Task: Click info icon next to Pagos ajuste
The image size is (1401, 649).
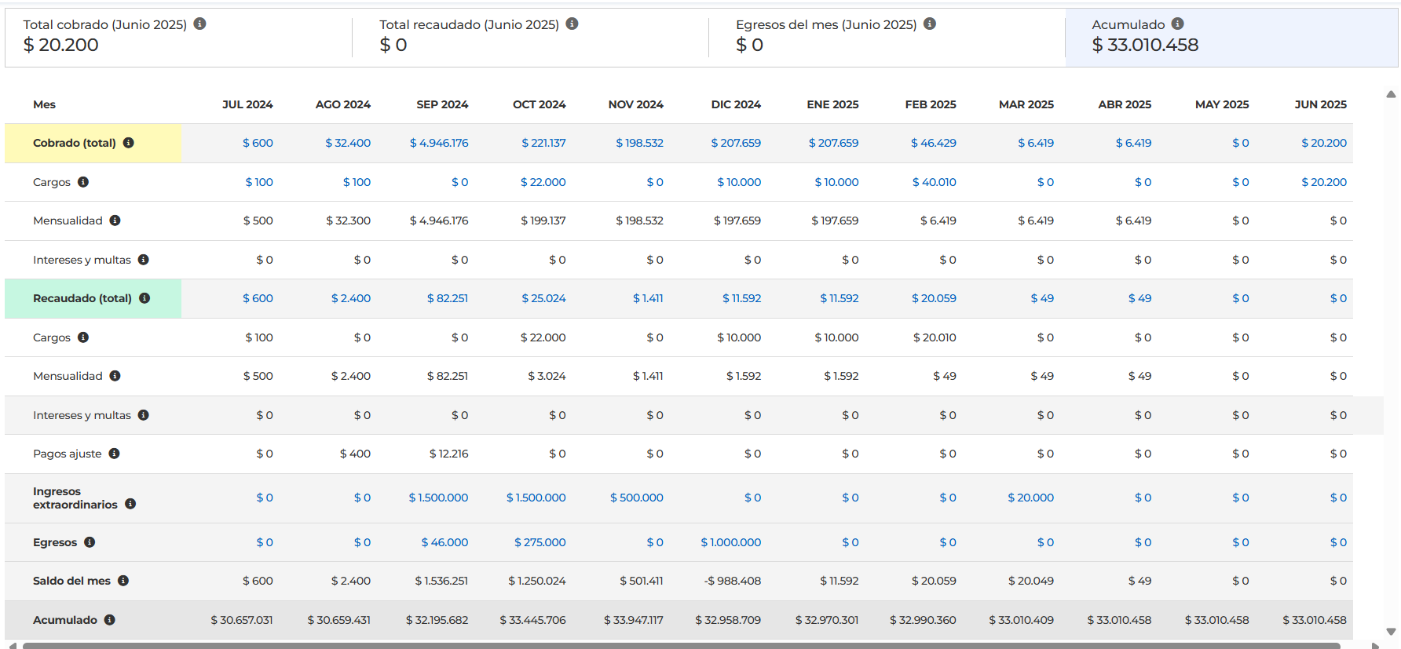Action: [x=114, y=454]
